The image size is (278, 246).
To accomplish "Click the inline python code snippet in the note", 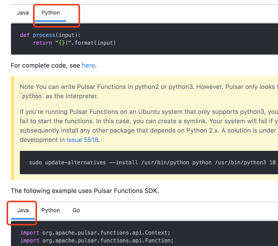I will [x=32, y=96].
